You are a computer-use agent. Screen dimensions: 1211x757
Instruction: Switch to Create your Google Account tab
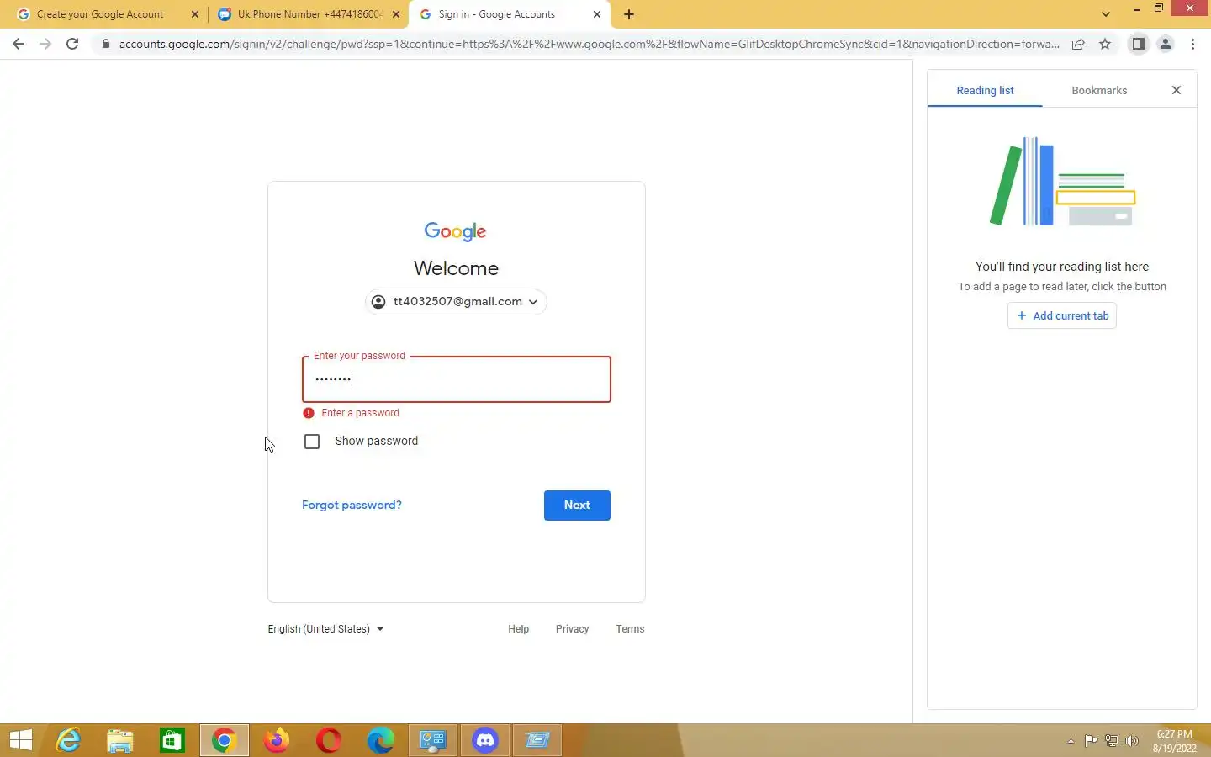point(100,14)
